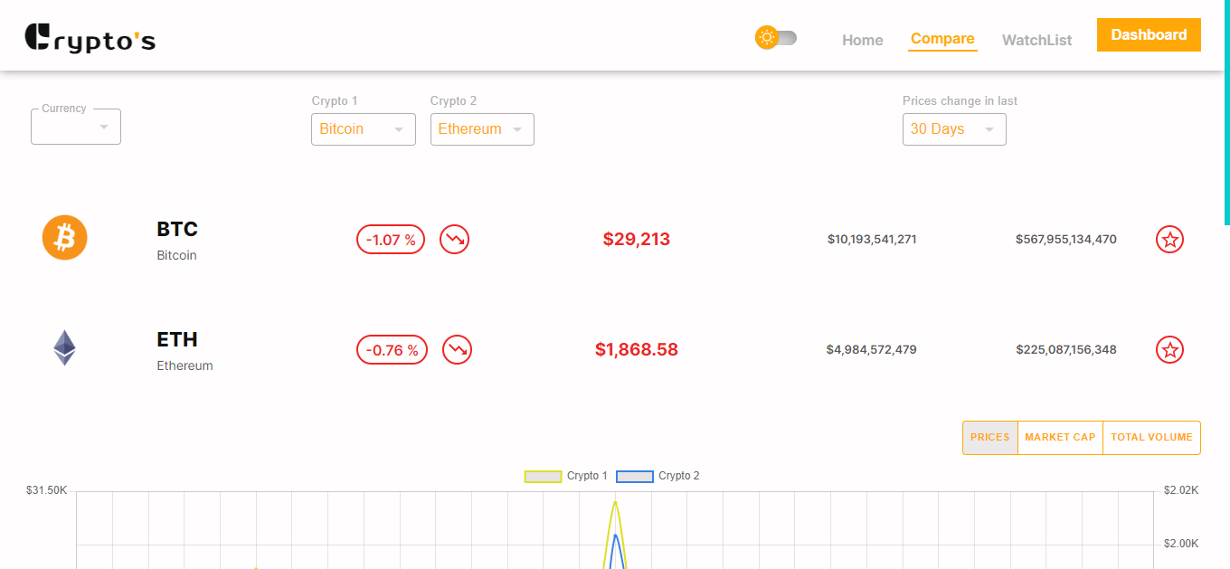Click the sun icon on the theme switch
The width and height of the screenshot is (1230, 569).
pyautogui.click(x=767, y=38)
